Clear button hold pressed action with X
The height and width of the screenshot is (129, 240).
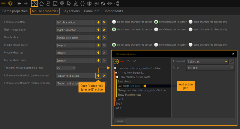pos(104,75)
